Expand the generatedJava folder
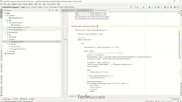 pos(5,32)
